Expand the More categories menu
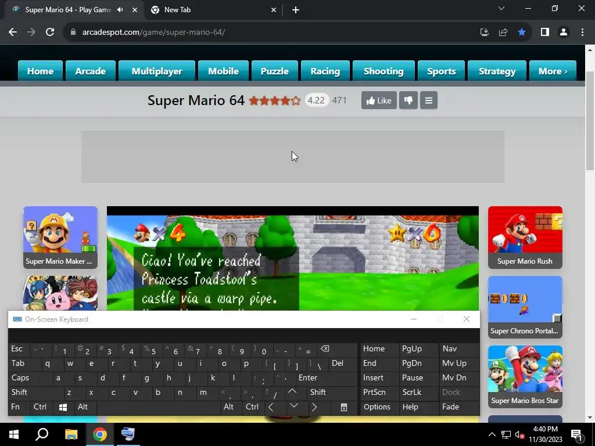The width and height of the screenshot is (595, 446). [x=553, y=71]
